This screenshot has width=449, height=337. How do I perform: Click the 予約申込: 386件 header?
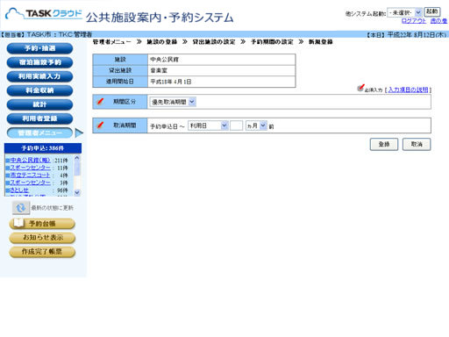(43, 148)
